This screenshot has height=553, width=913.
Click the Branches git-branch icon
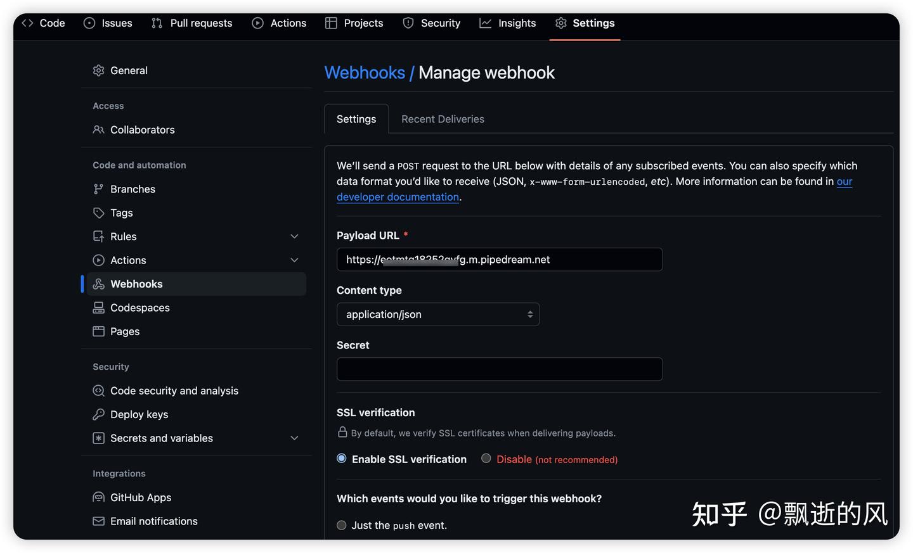98,189
